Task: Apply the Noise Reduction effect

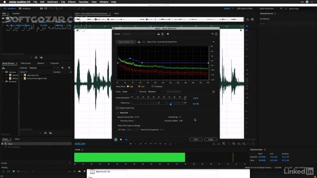Action: (x=210, y=140)
